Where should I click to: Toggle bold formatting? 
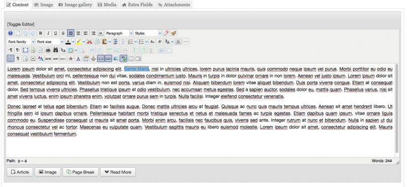point(41,33)
